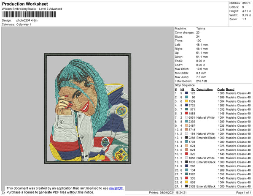
Task: Click the Max Jump value 7.0 mm
Action: pyautogui.click(x=201, y=77)
